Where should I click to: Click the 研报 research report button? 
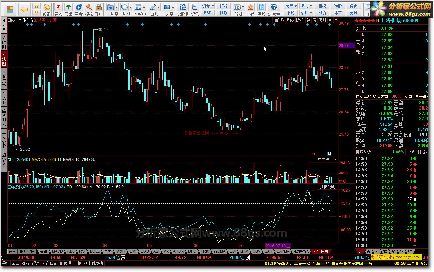coord(224,6)
